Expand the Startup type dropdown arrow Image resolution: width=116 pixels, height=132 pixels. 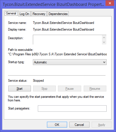pos(104,62)
